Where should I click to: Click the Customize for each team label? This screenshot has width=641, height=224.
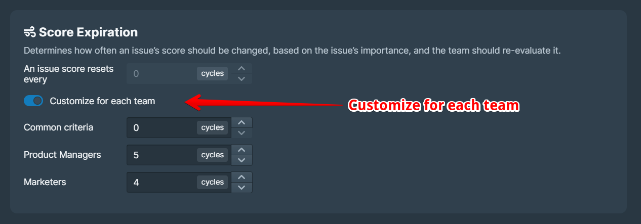coord(102,101)
